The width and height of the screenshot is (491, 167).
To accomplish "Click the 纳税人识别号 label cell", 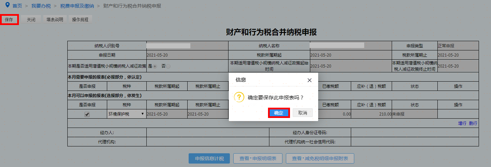I will coord(107,46).
